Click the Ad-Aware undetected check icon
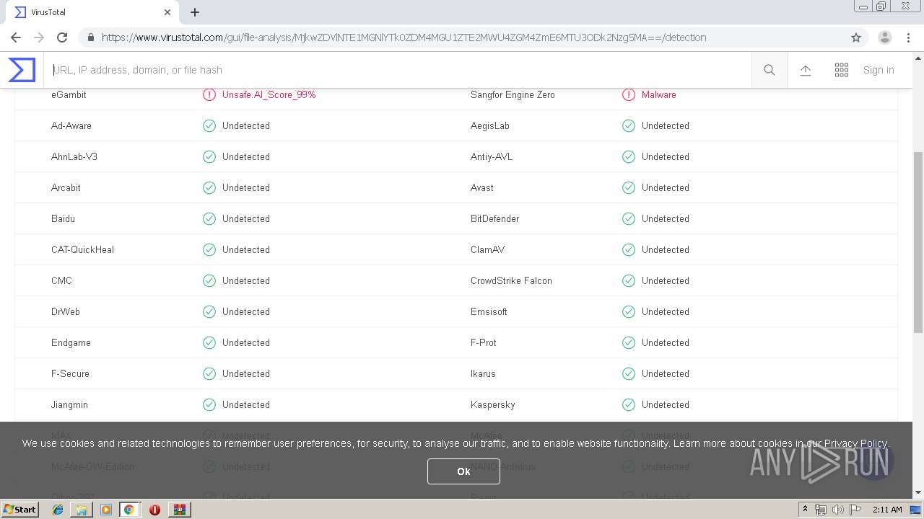Viewport: 924px width, 519px height. pyautogui.click(x=209, y=125)
